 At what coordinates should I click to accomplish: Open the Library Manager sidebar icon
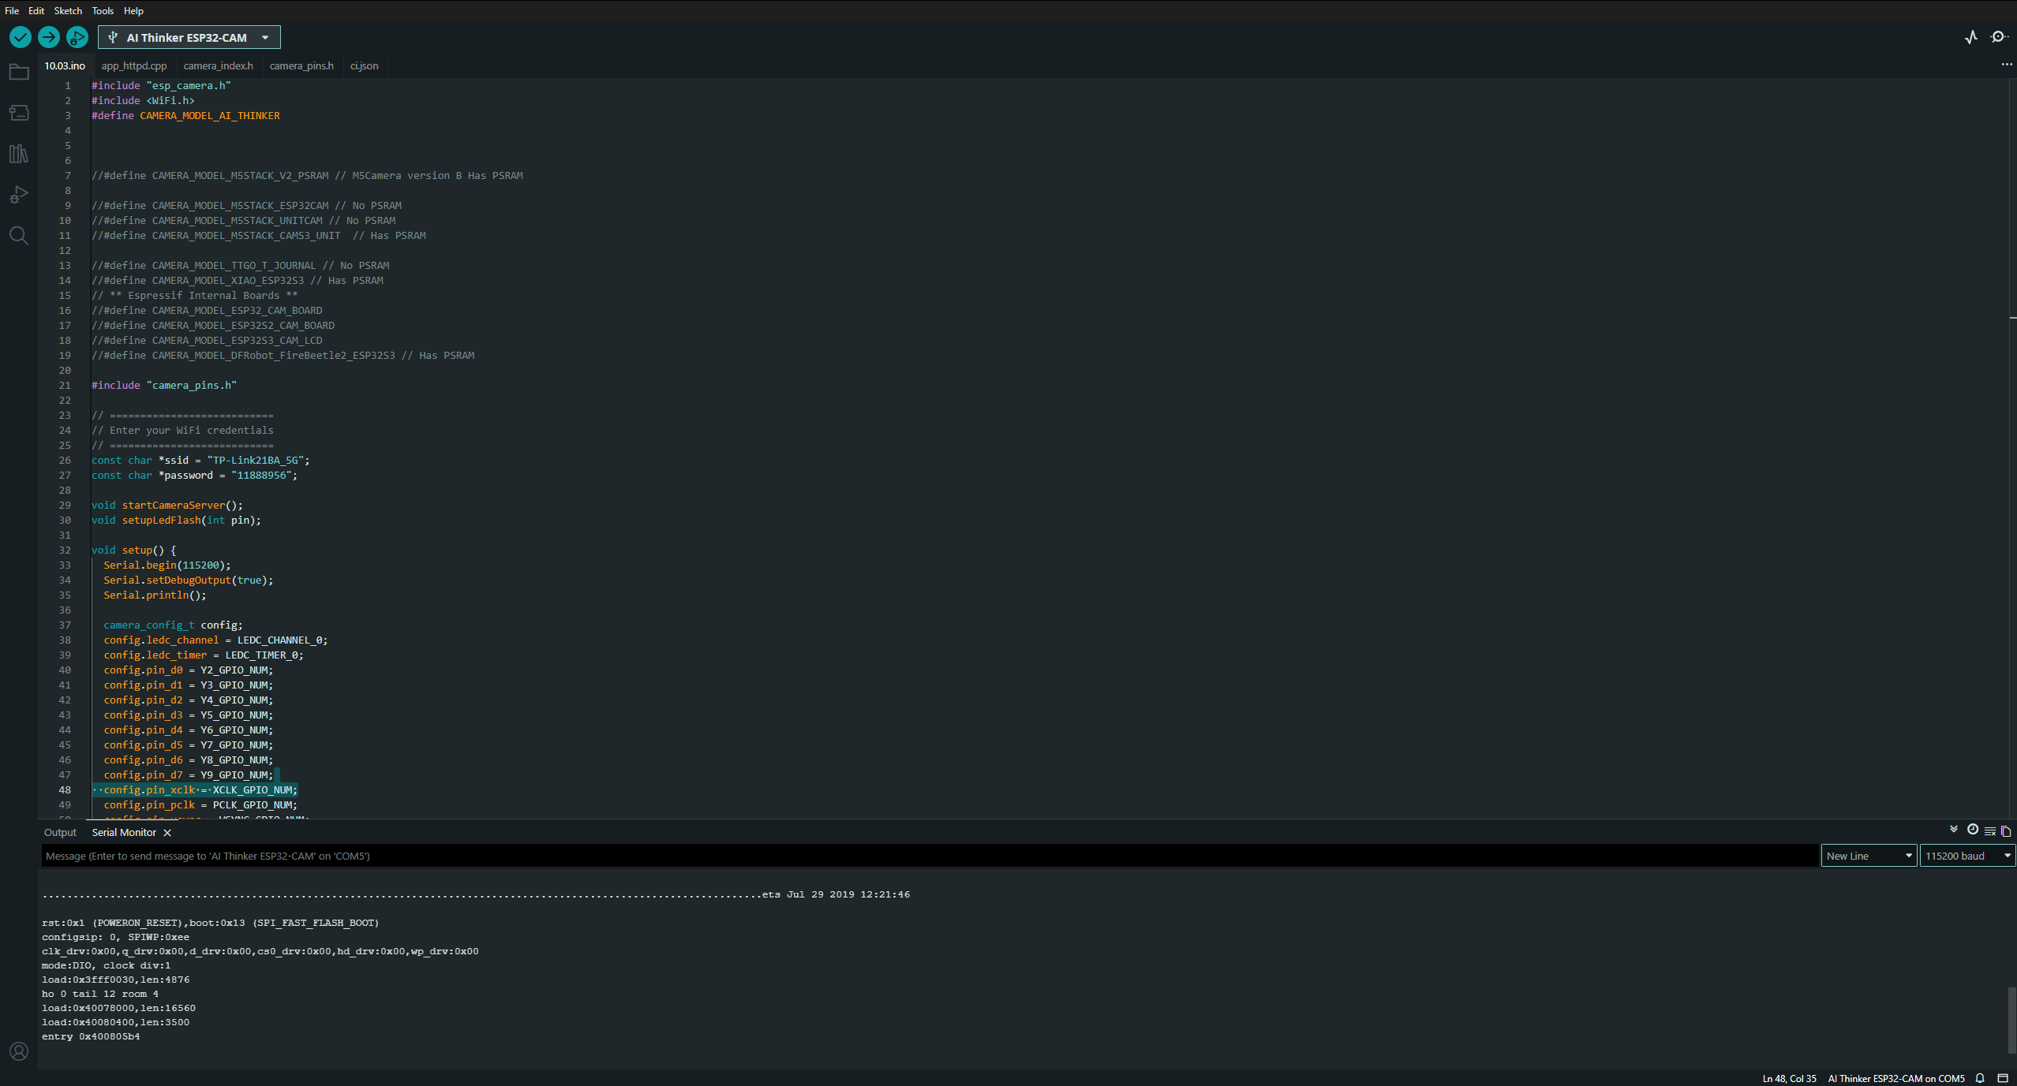point(19,154)
